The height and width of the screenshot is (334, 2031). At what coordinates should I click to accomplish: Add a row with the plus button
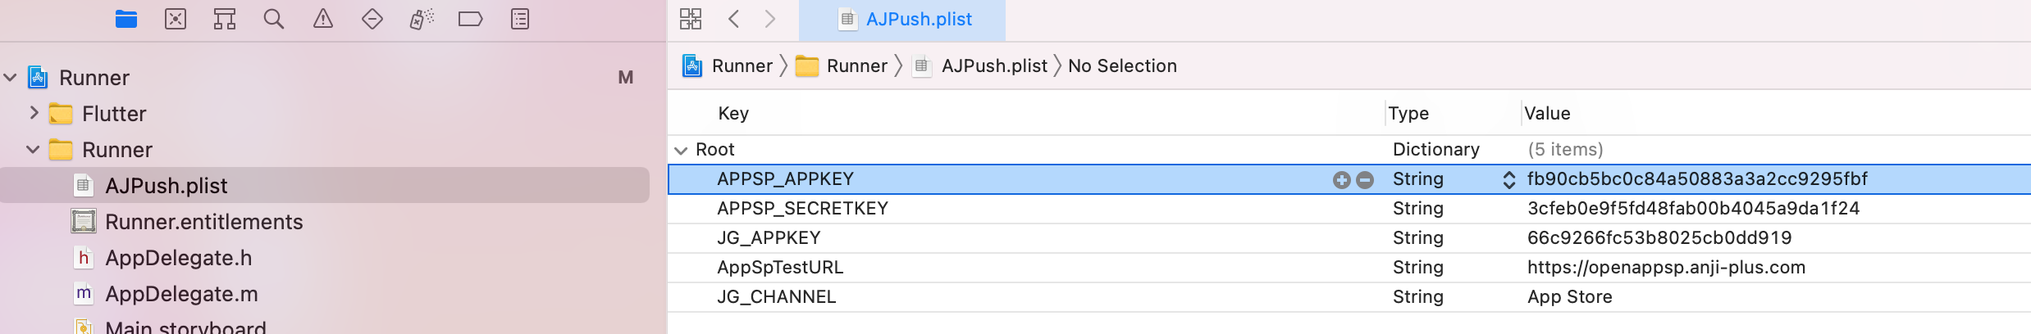(1342, 180)
